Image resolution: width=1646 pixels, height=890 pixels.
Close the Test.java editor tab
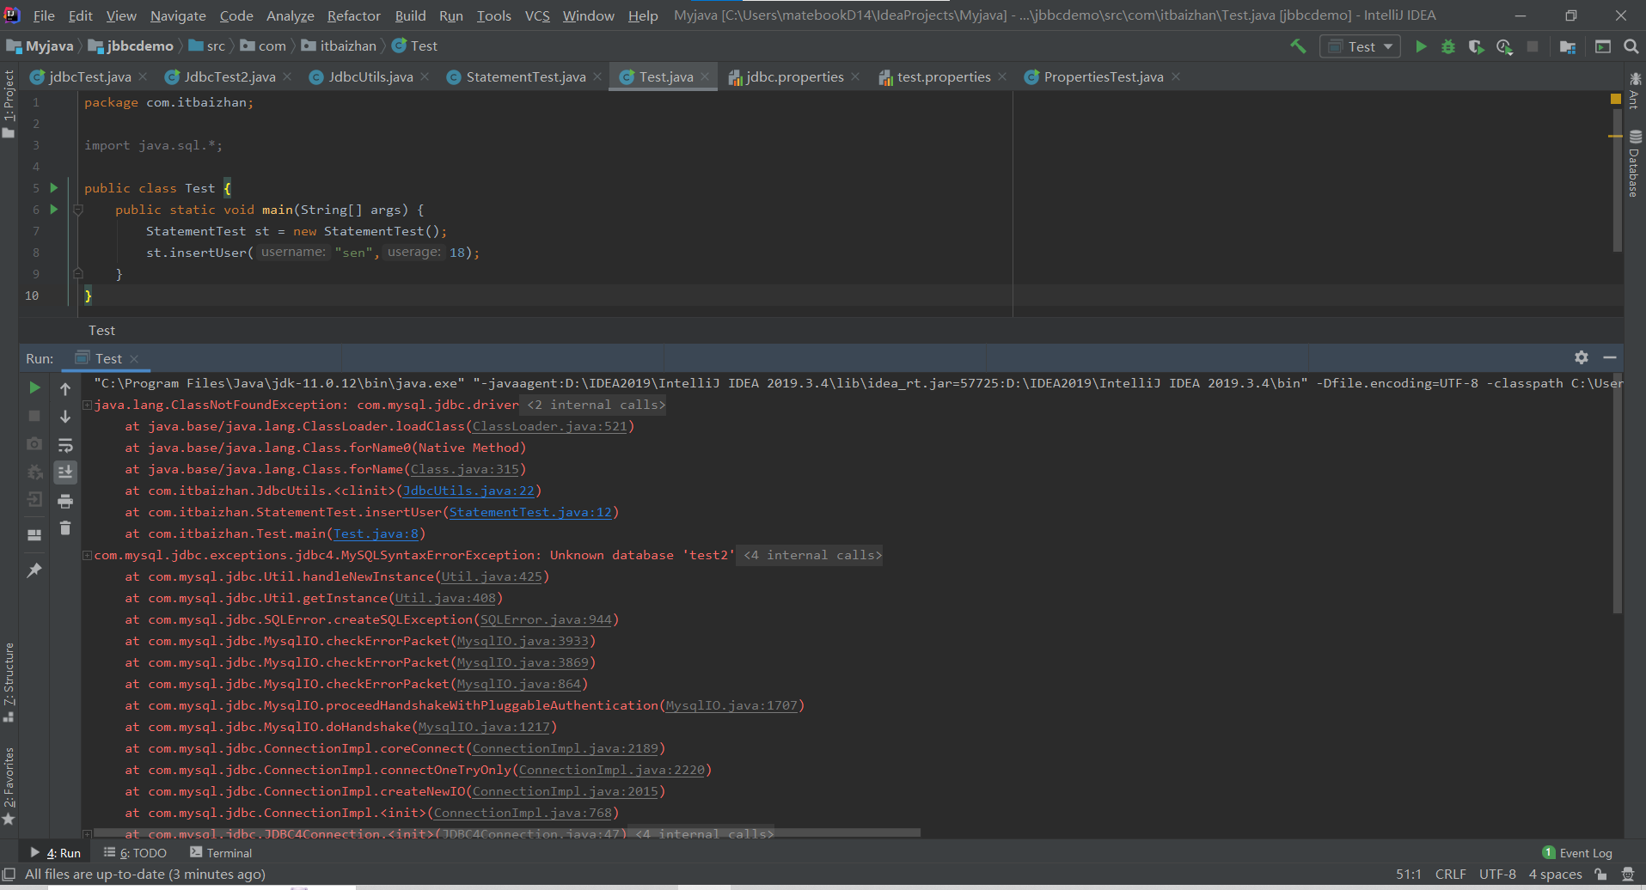705,76
